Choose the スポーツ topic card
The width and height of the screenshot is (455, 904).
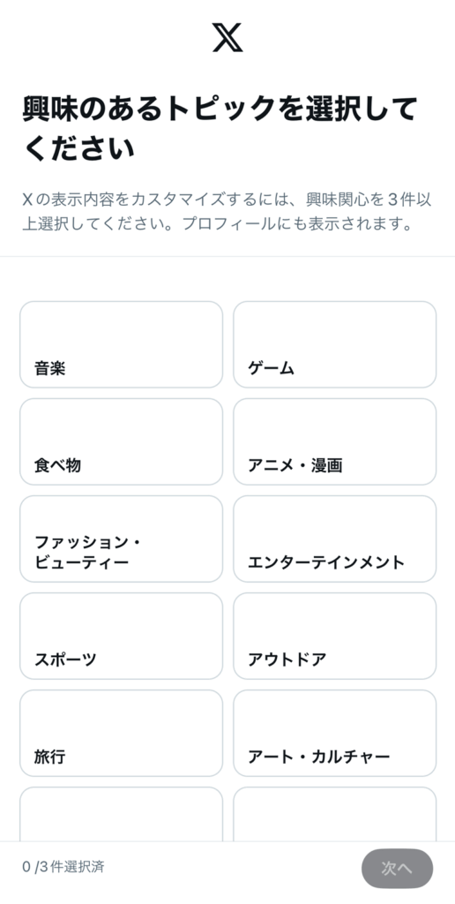click(121, 636)
